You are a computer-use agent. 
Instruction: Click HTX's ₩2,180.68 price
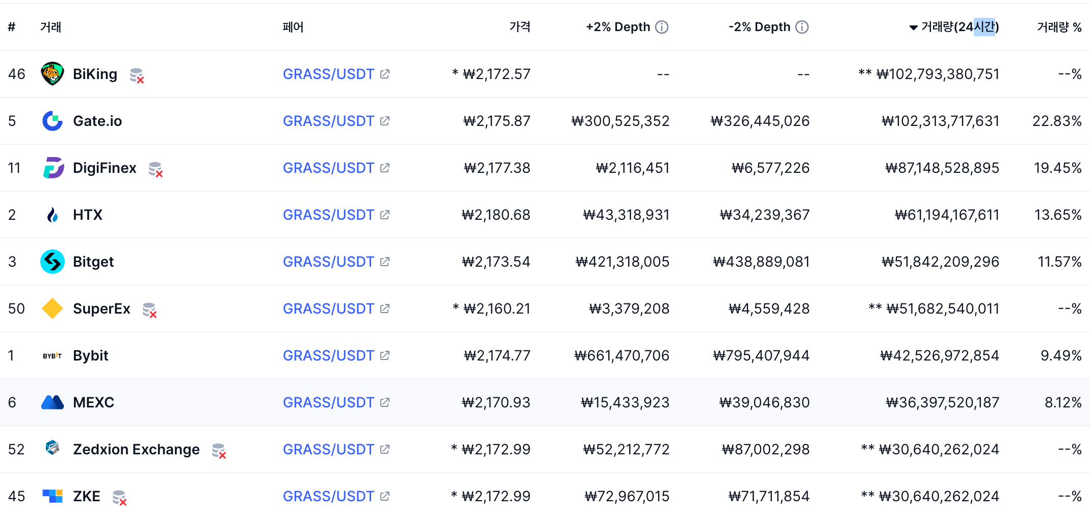(496, 215)
